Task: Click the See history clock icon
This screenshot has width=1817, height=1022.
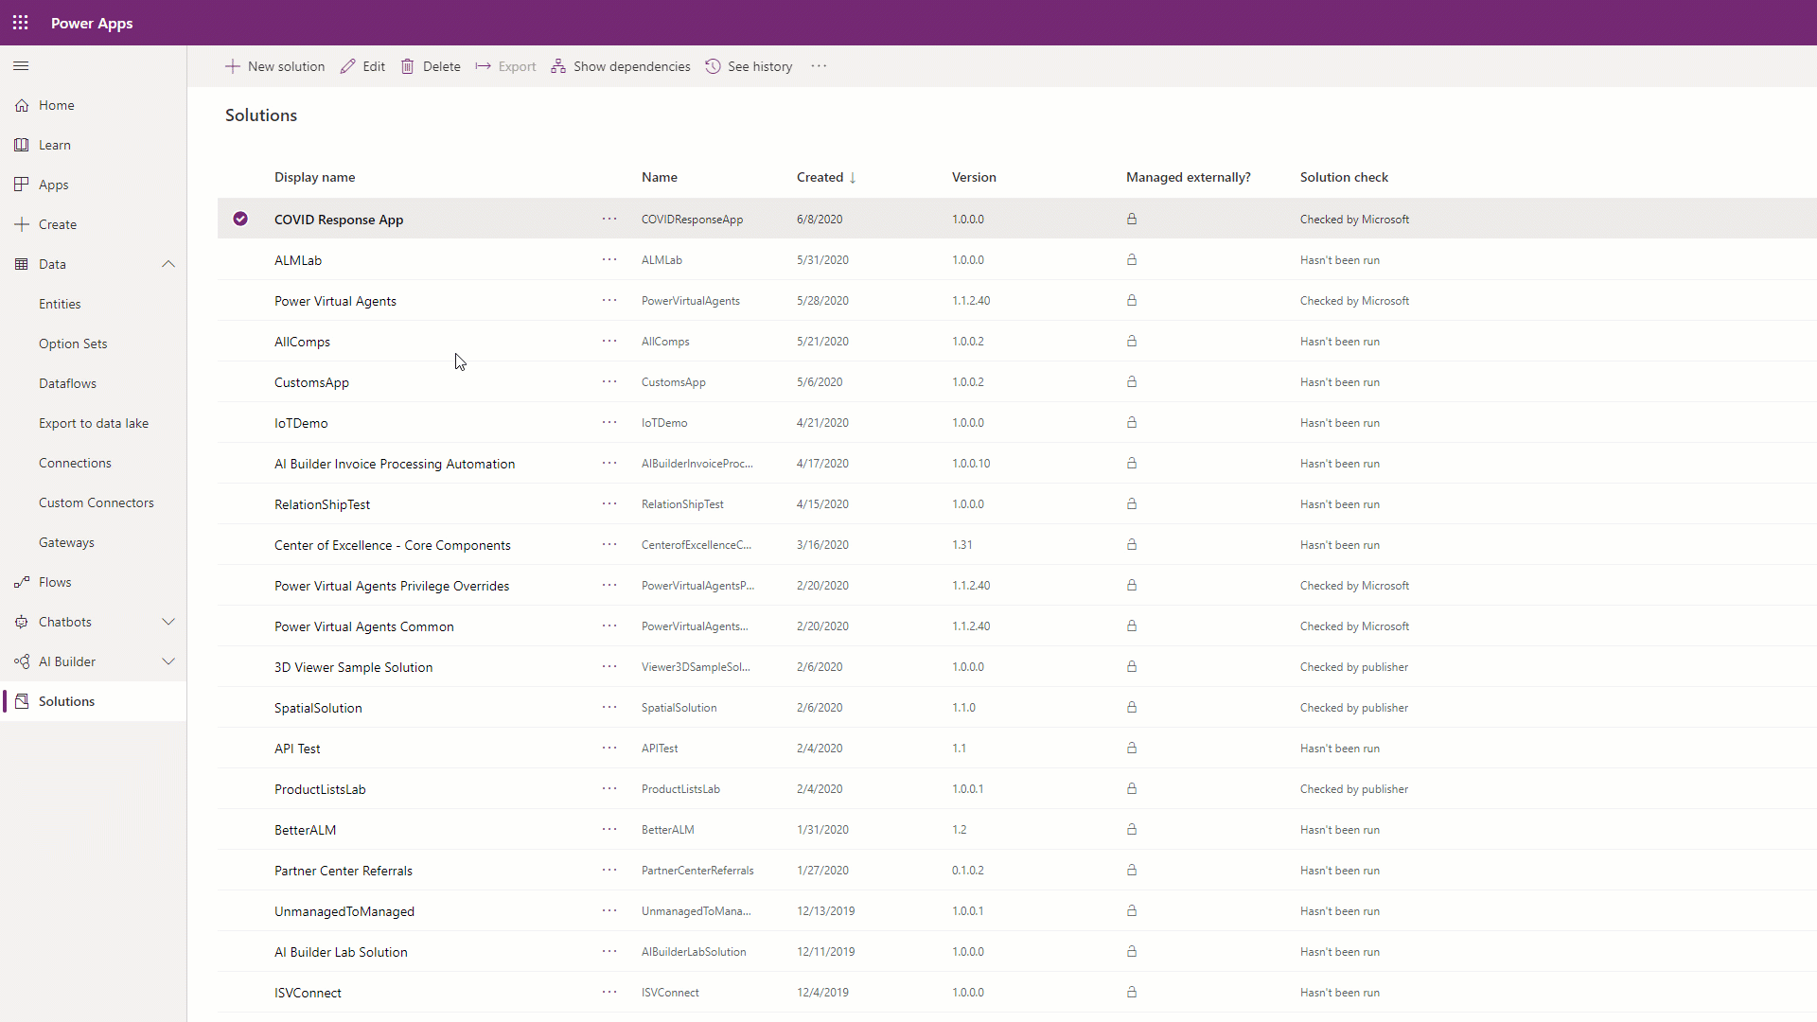Action: click(714, 67)
